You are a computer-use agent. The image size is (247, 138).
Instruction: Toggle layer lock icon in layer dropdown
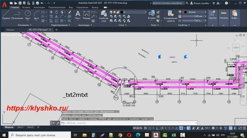[118, 12]
